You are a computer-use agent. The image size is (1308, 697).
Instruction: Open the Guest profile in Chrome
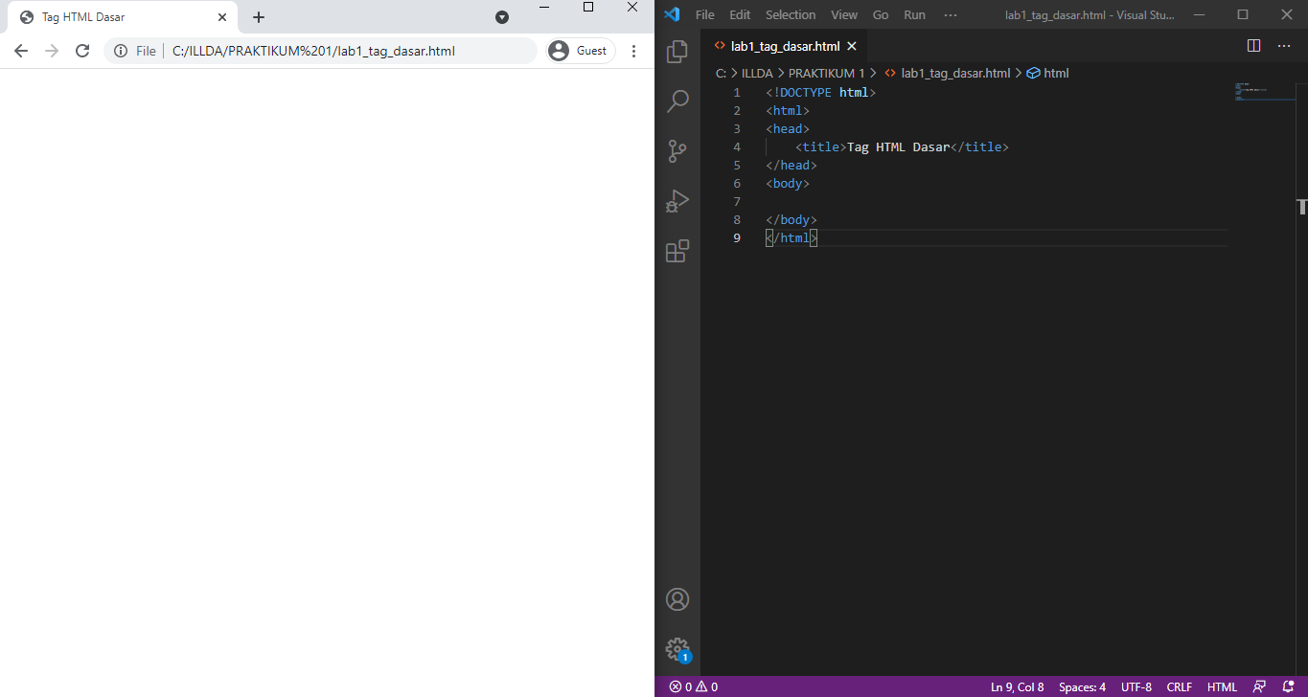point(579,49)
